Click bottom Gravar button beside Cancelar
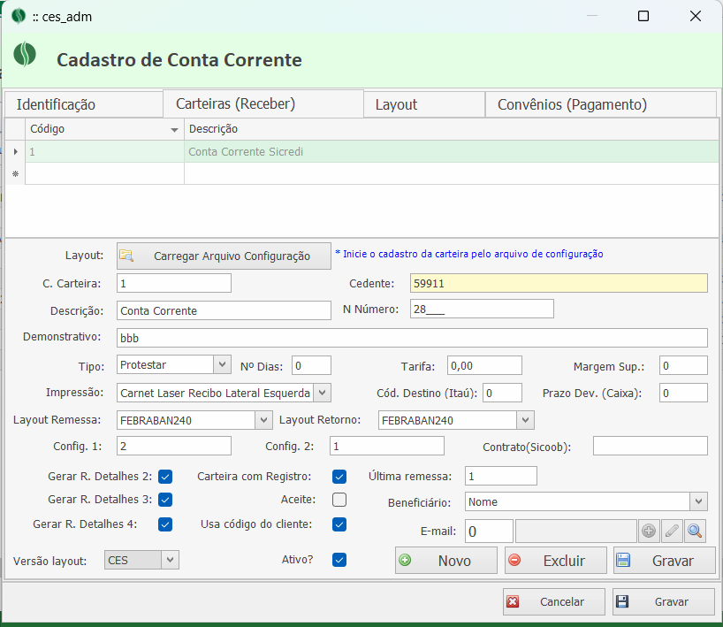 (664, 601)
